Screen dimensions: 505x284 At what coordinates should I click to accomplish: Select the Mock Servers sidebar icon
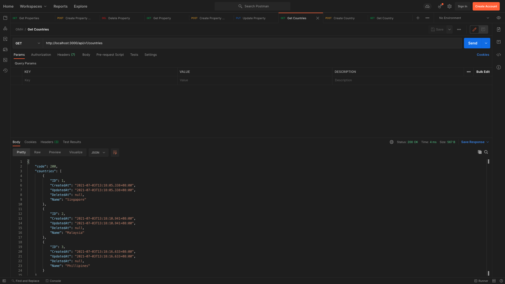5,49
